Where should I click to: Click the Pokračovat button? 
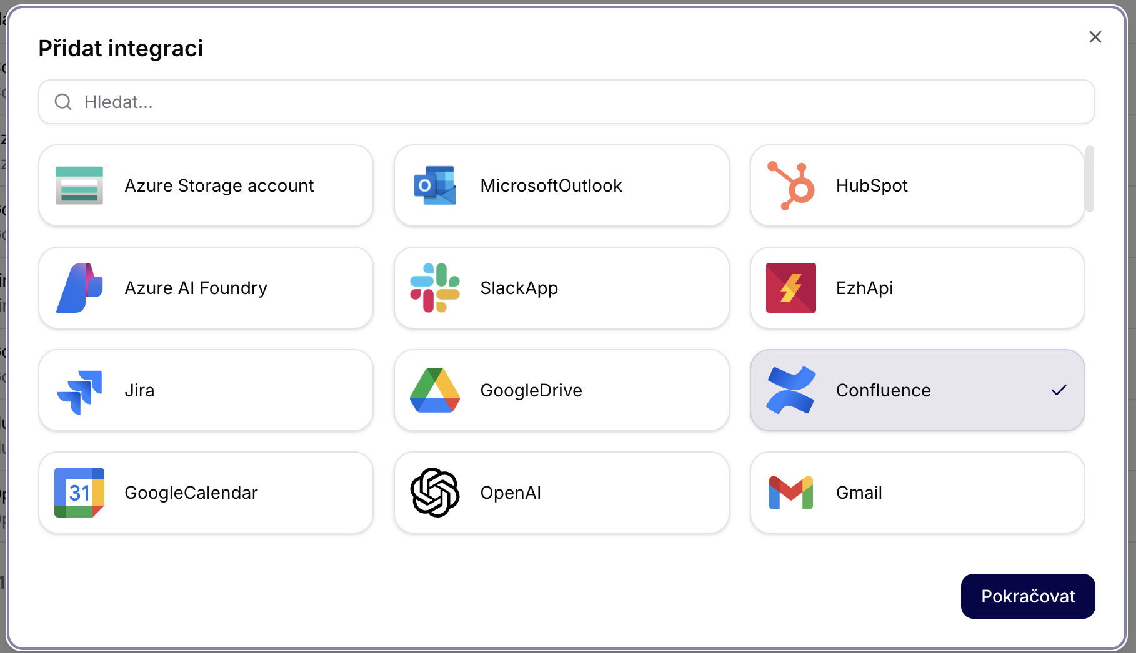coord(1028,596)
